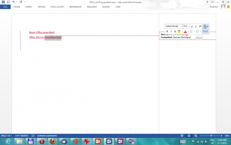Click the 100% zoom level

tap(227, 136)
